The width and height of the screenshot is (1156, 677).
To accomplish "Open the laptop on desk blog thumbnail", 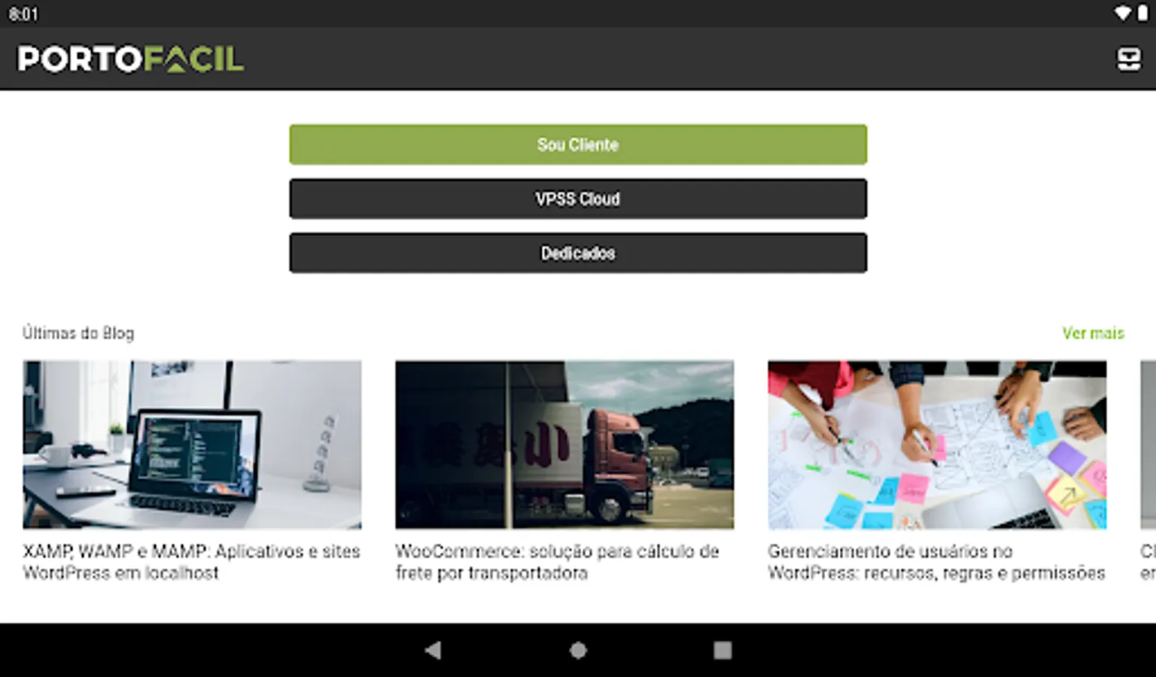I will (192, 445).
